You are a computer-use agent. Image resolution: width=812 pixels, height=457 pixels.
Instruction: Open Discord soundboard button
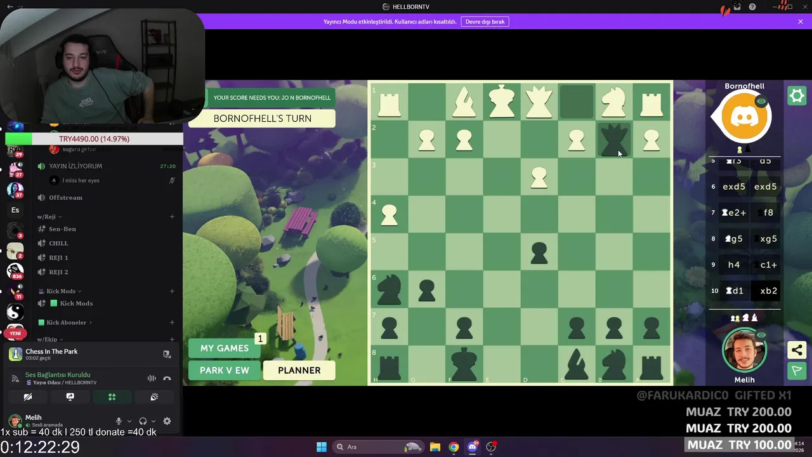click(x=154, y=397)
